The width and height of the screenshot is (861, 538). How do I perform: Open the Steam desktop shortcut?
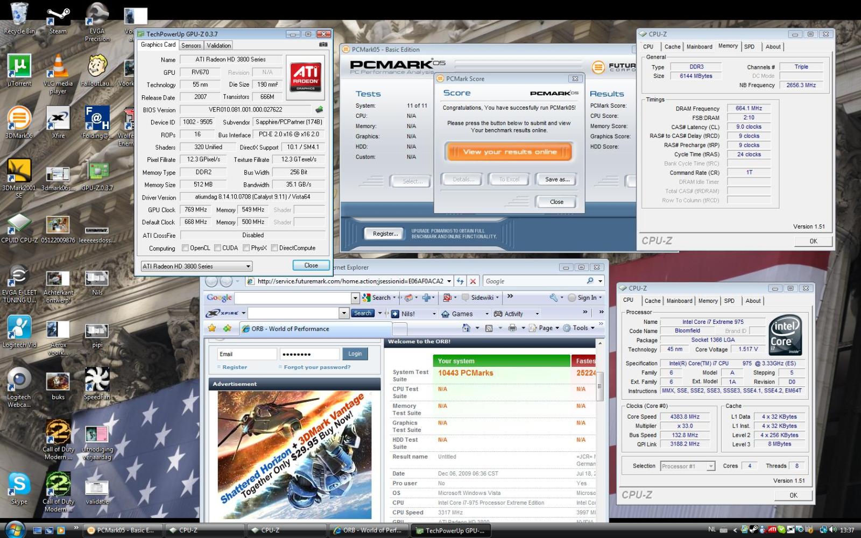click(x=58, y=18)
